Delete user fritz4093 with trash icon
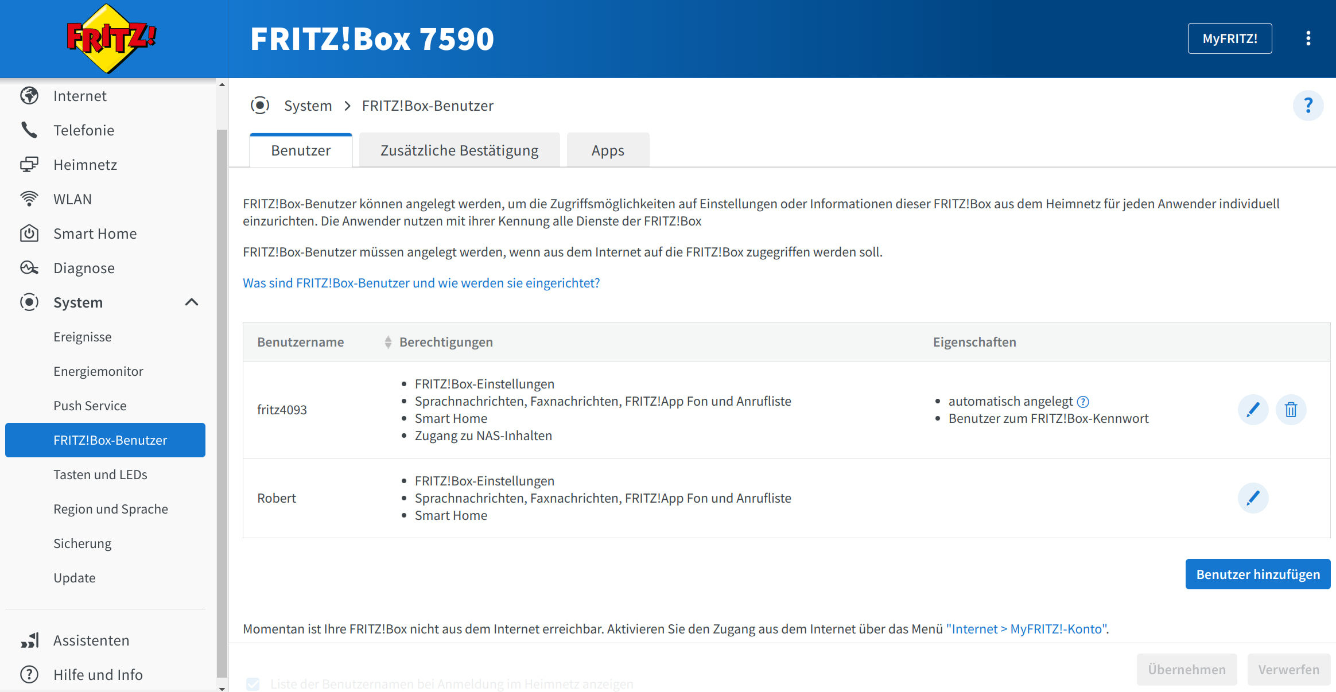1336x692 pixels. pyautogui.click(x=1291, y=410)
